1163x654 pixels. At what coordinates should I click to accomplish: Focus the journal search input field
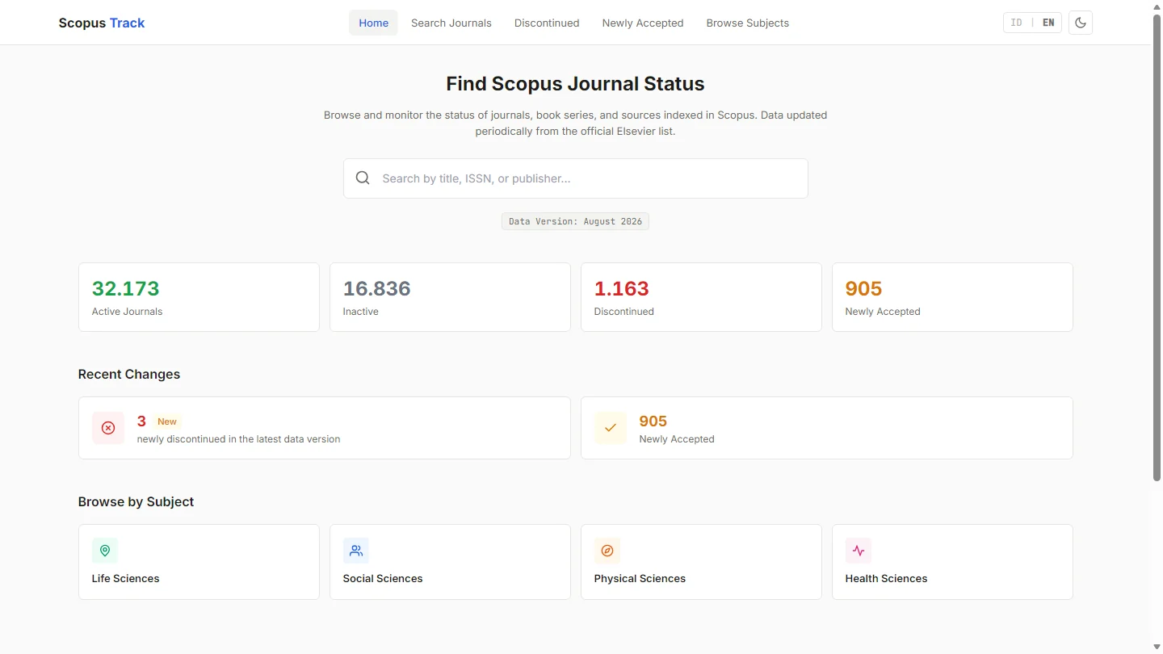pyautogui.click(x=576, y=178)
